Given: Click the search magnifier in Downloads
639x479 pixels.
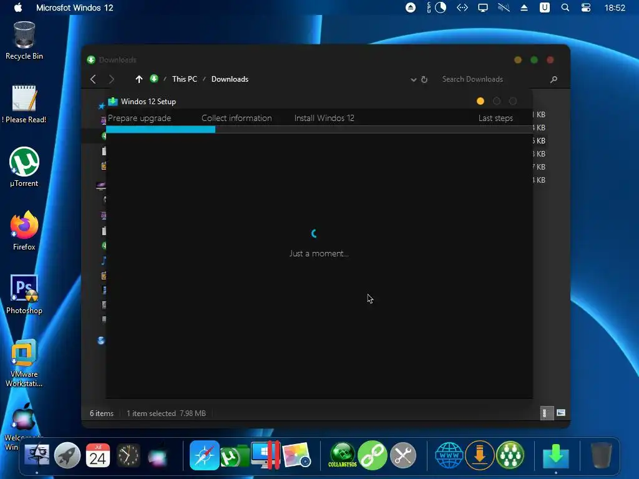Looking at the screenshot, I should pyautogui.click(x=554, y=79).
